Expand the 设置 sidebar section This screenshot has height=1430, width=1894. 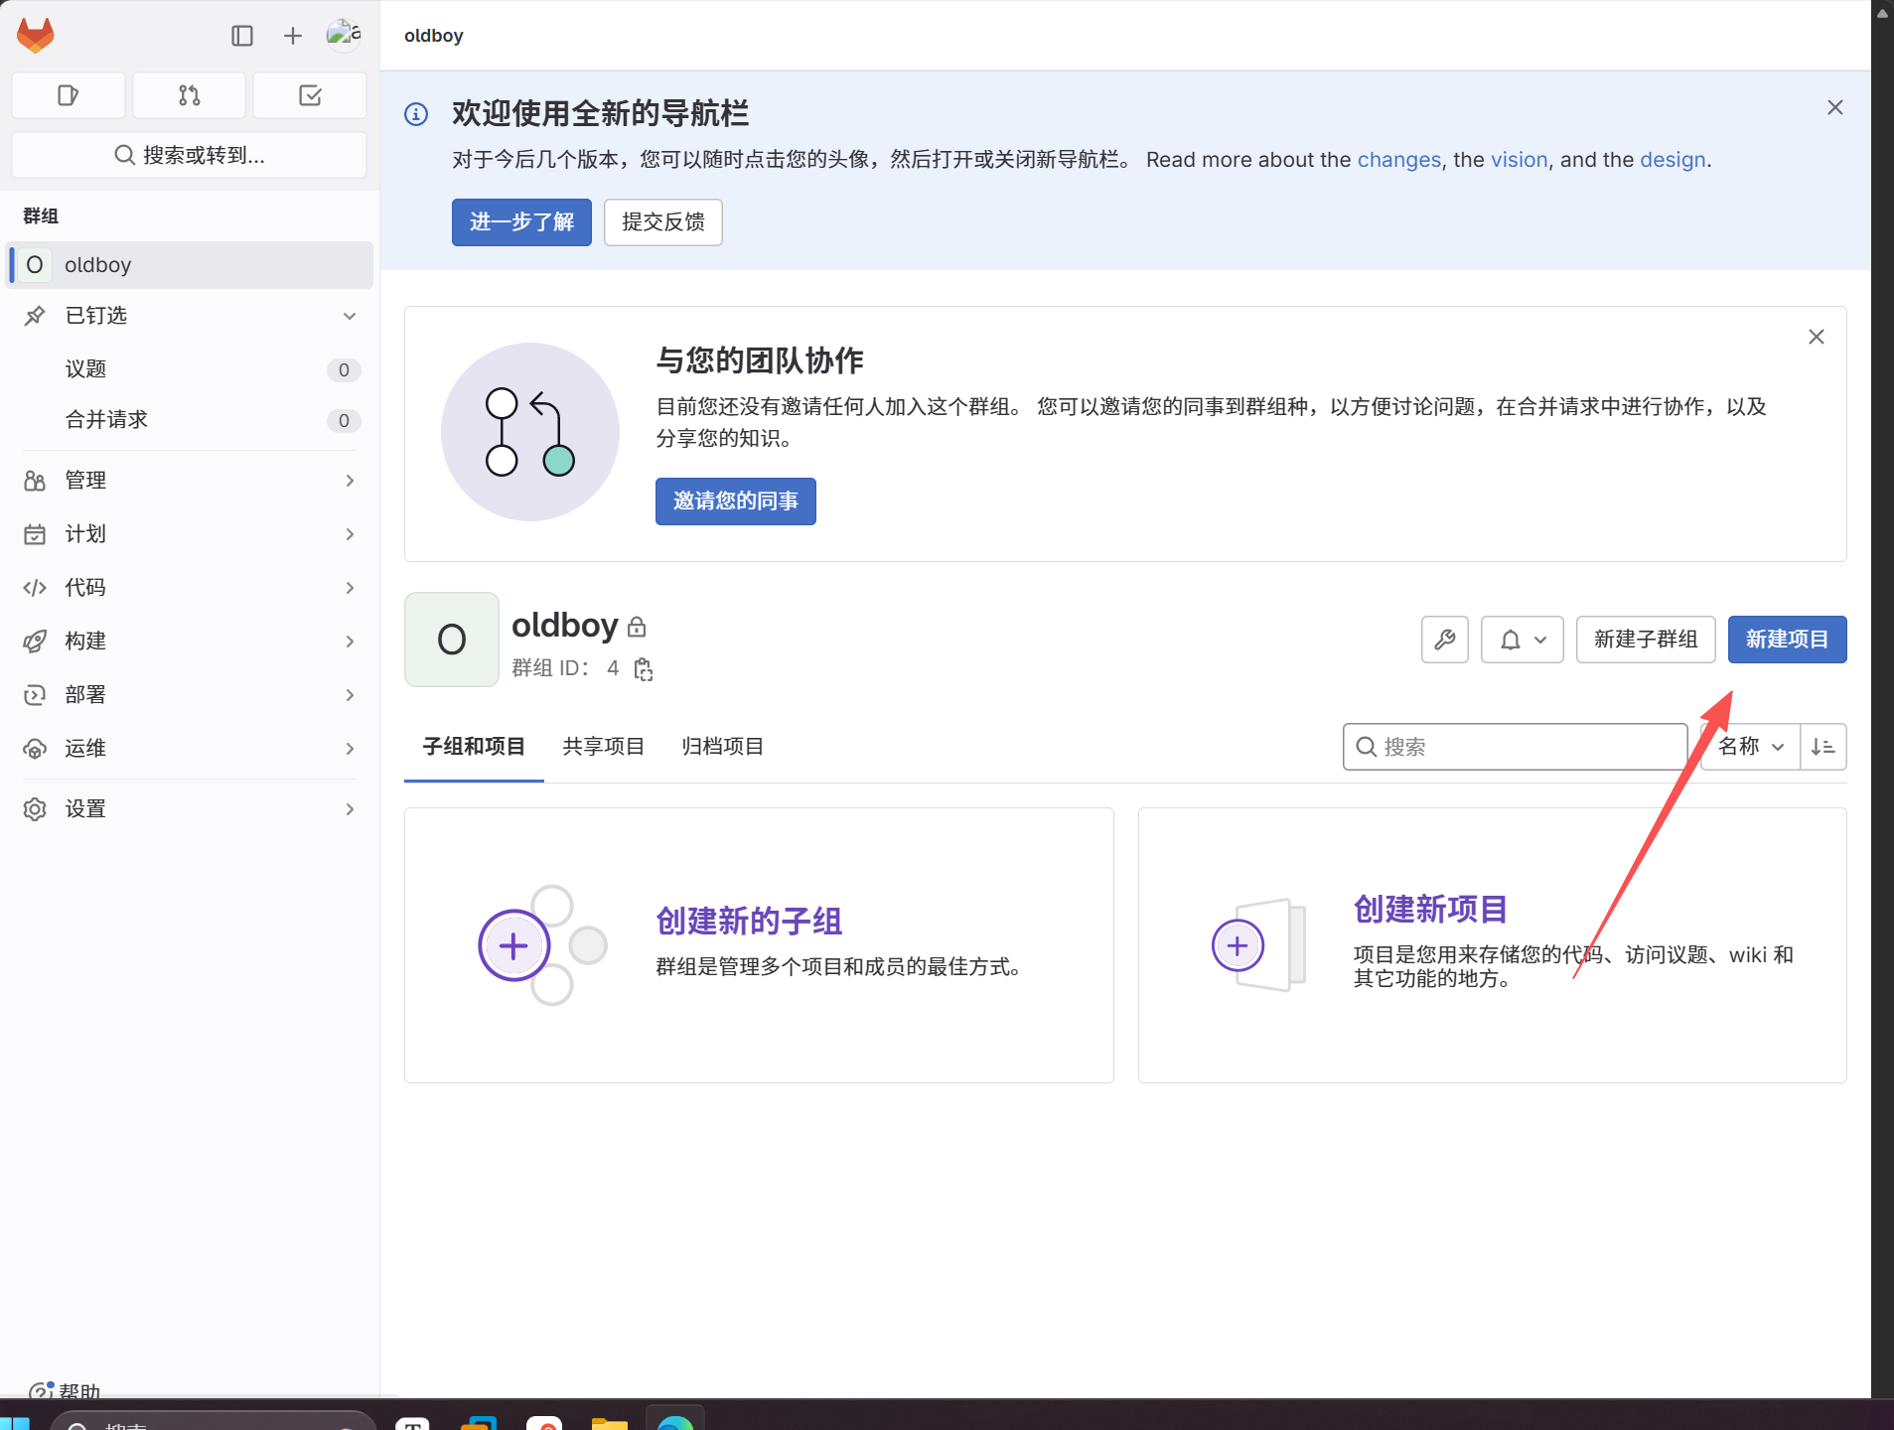click(x=189, y=809)
